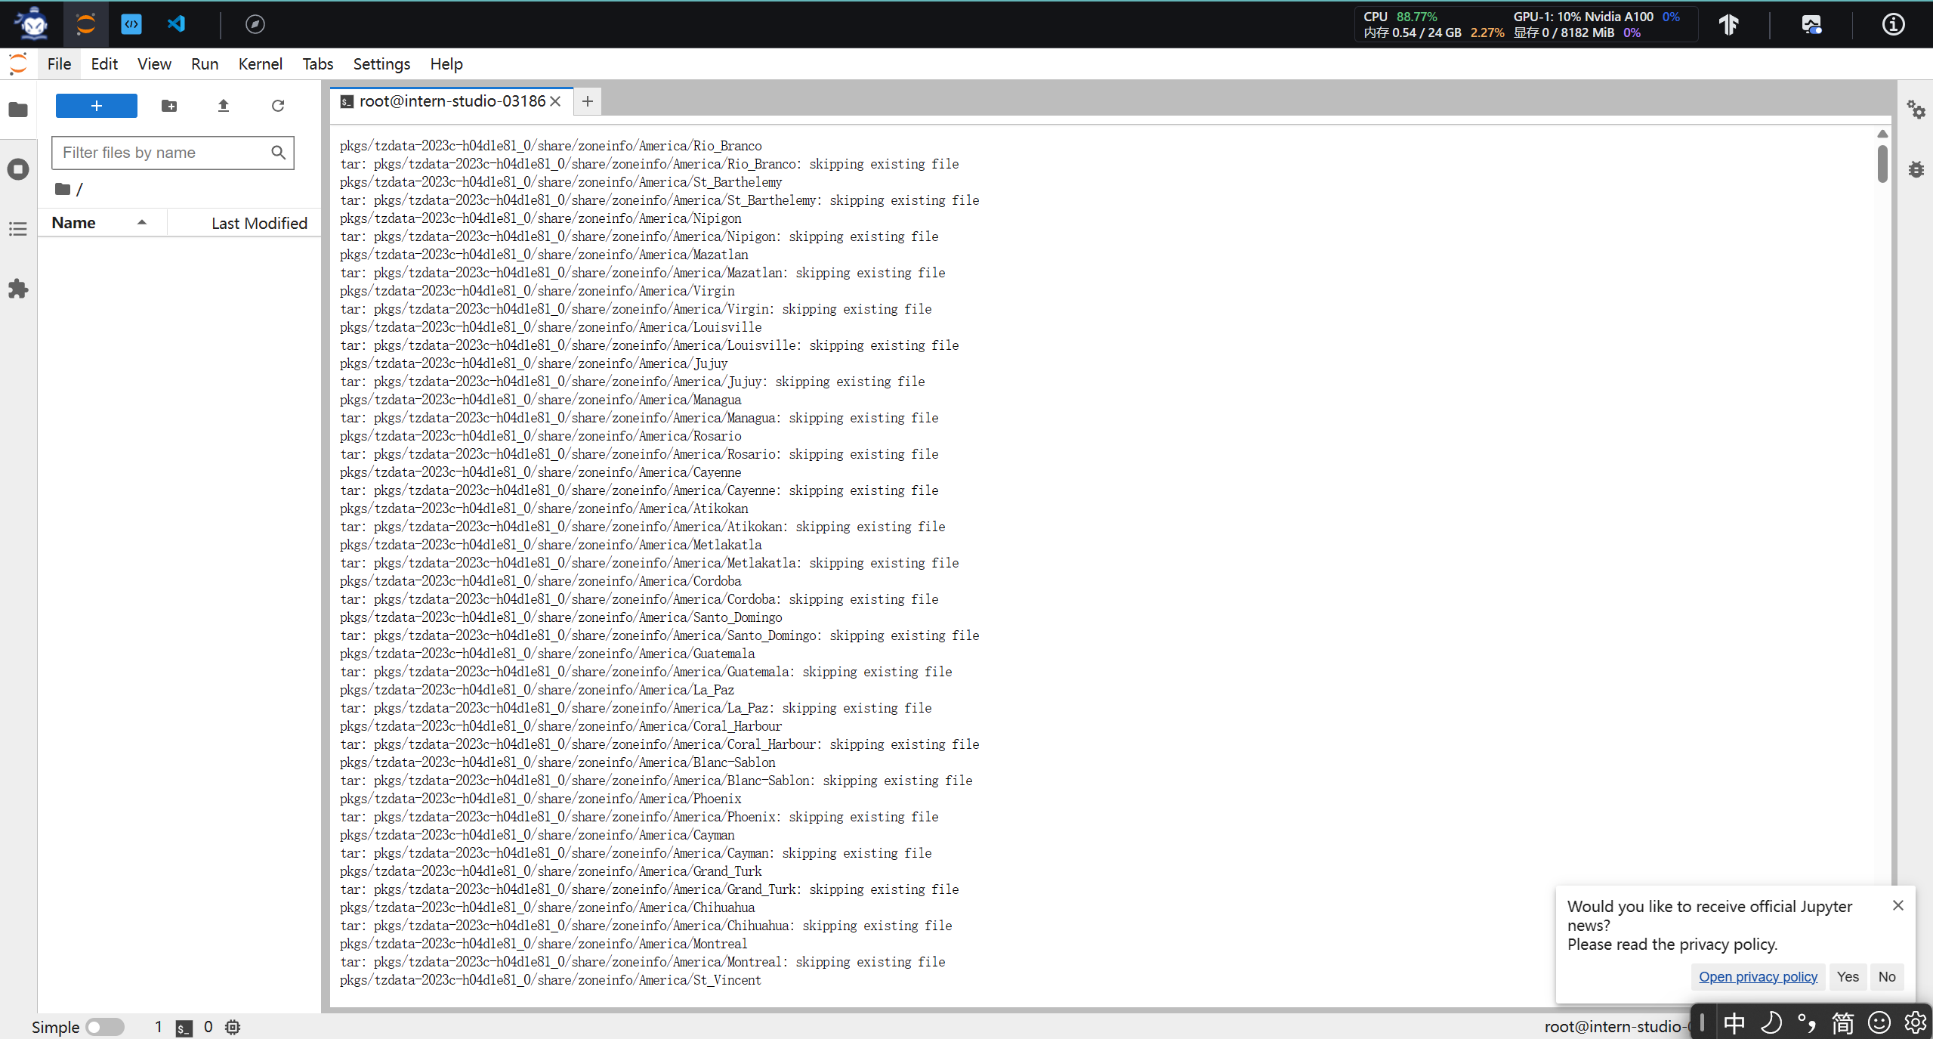Click the Santo_Domingo skipping existing file line
The width and height of the screenshot is (1933, 1039).
coord(659,635)
